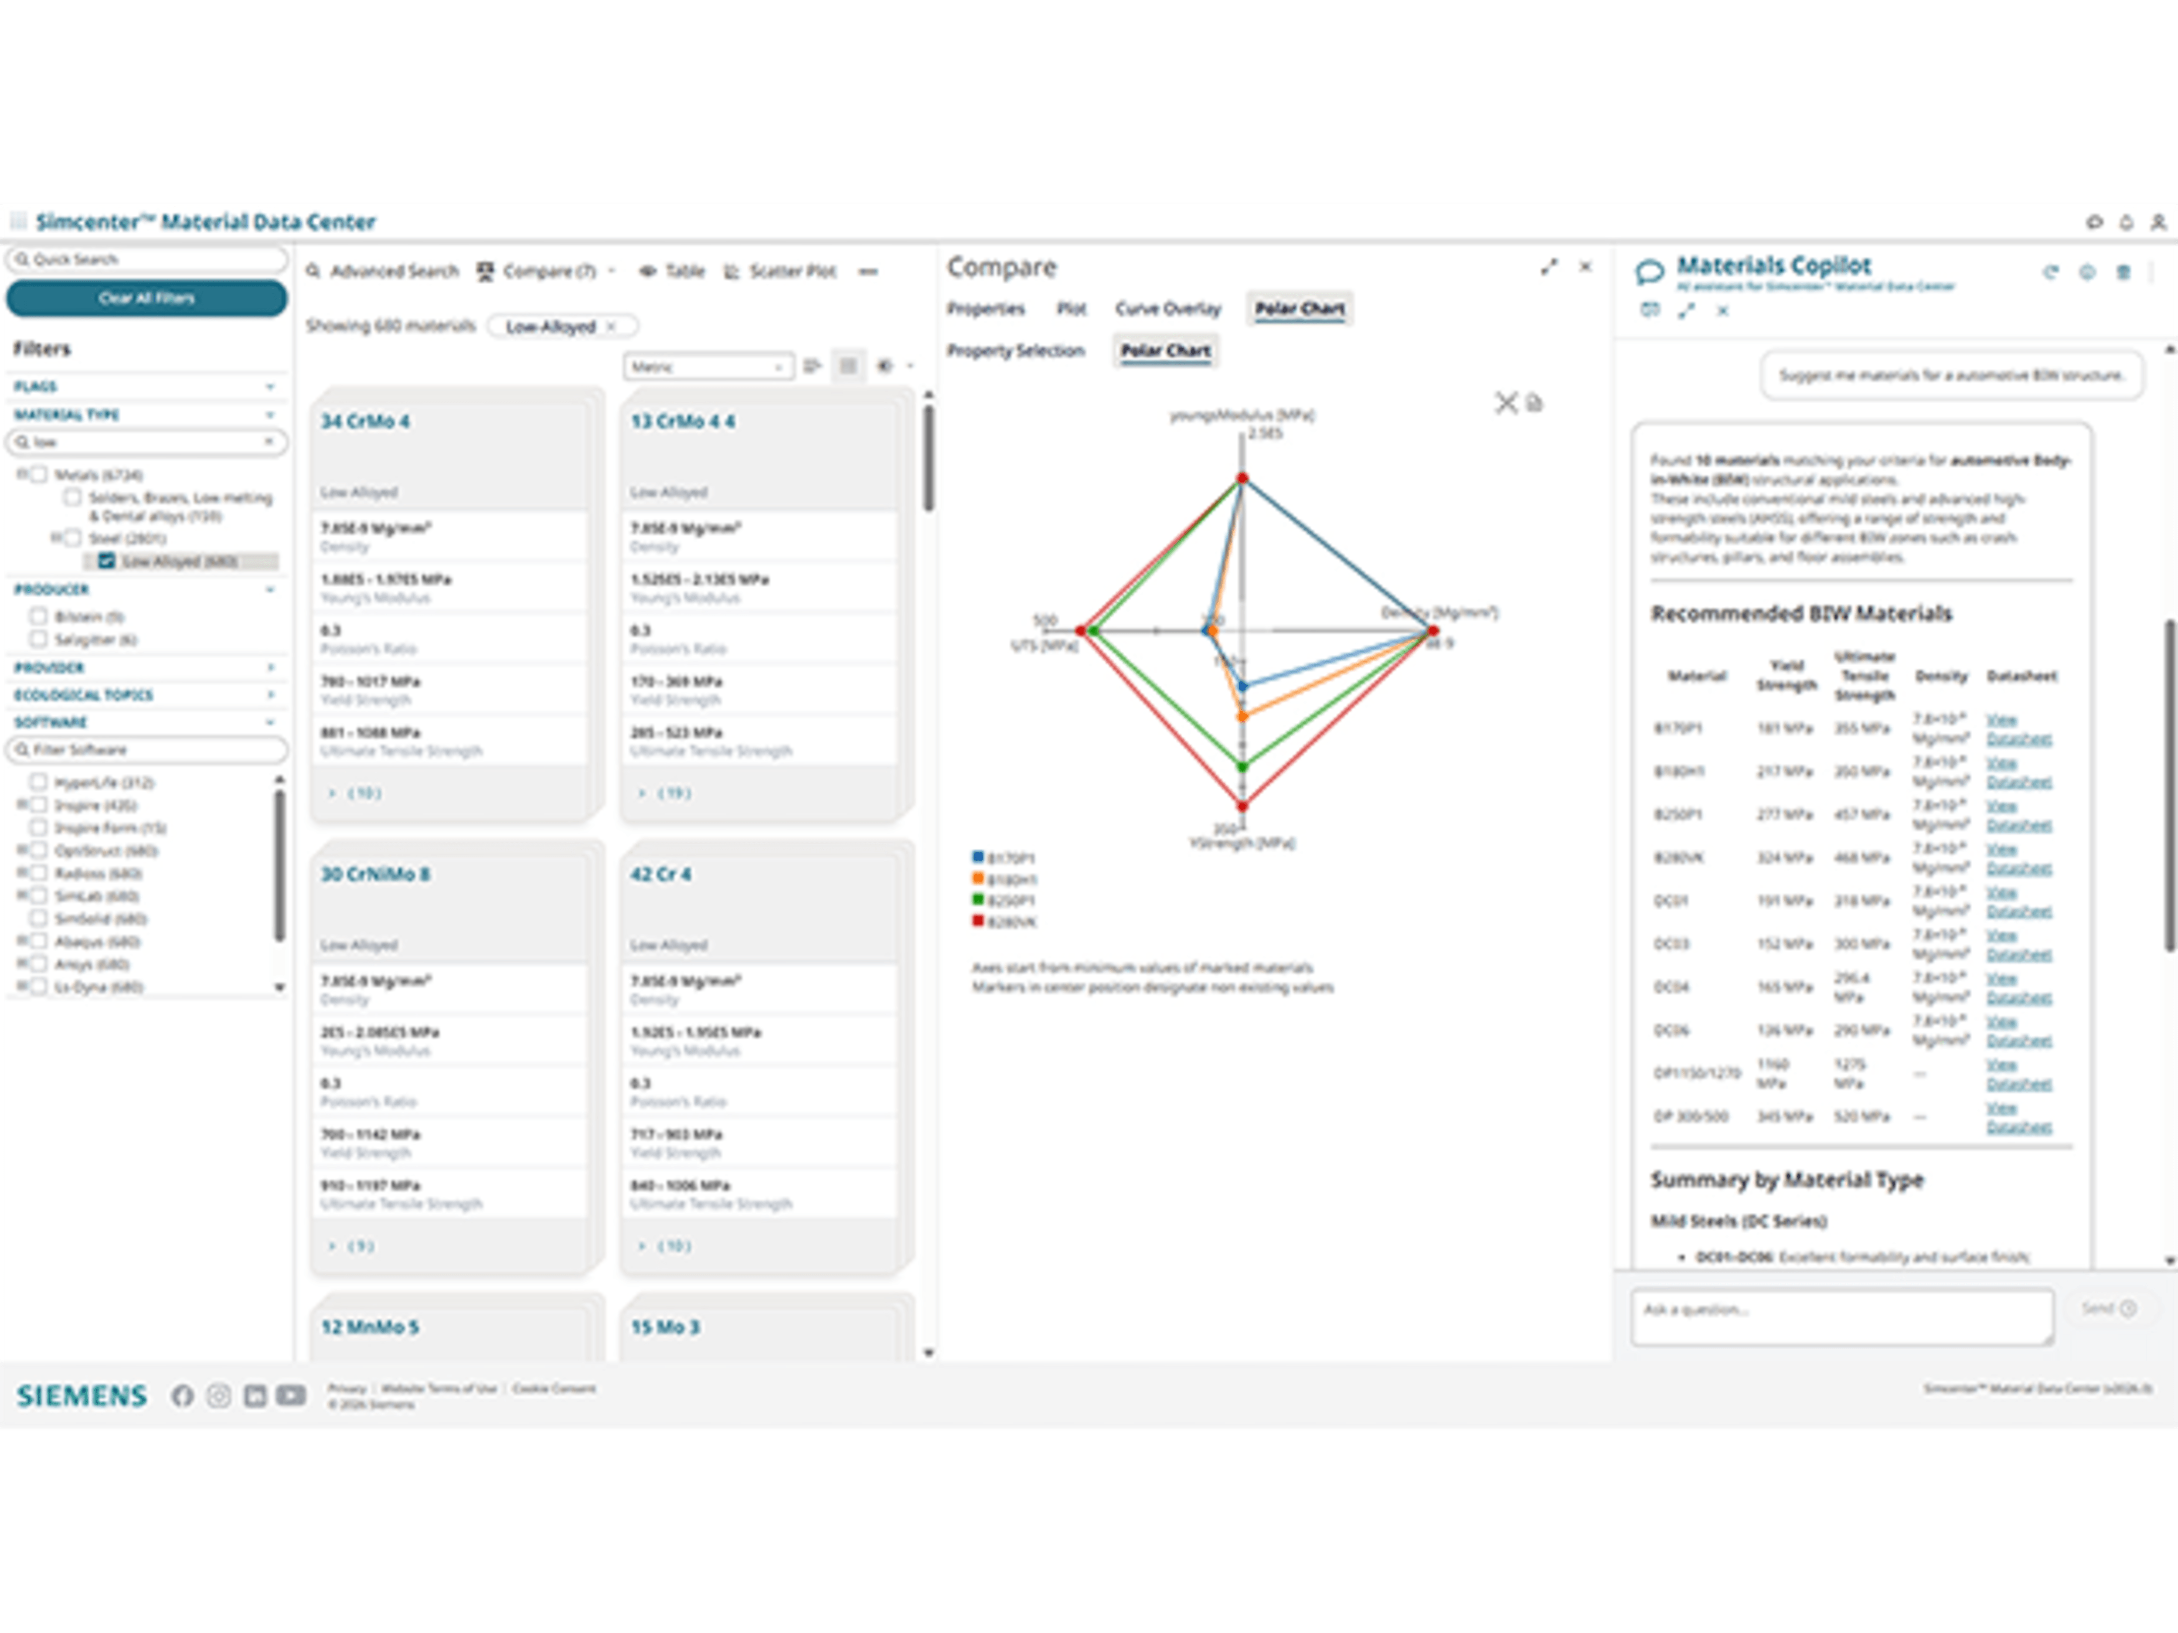
Task: Open the more options ellipsis in toolbar
Action: pyautogui.click(x=868, y=272)
